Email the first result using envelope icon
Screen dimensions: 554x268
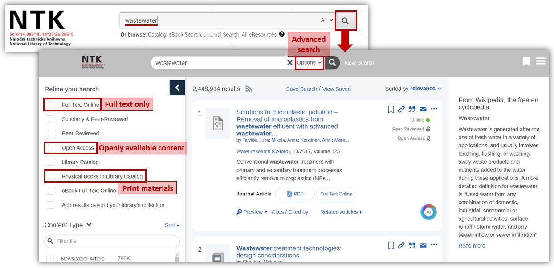423,109
